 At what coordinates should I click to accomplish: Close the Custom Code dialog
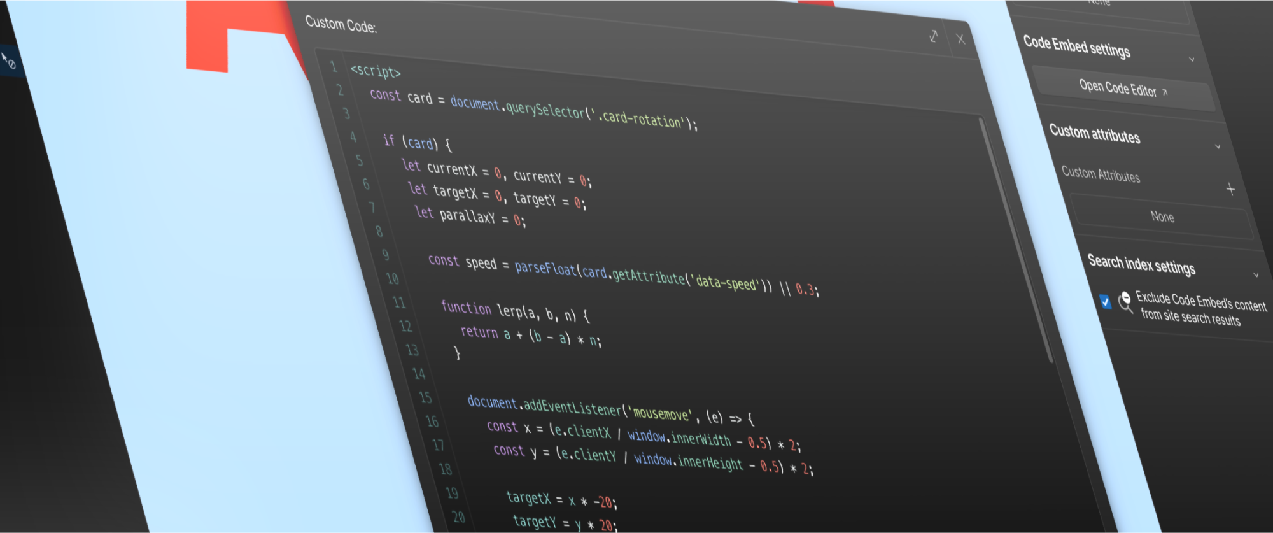[x=960, y=39]
